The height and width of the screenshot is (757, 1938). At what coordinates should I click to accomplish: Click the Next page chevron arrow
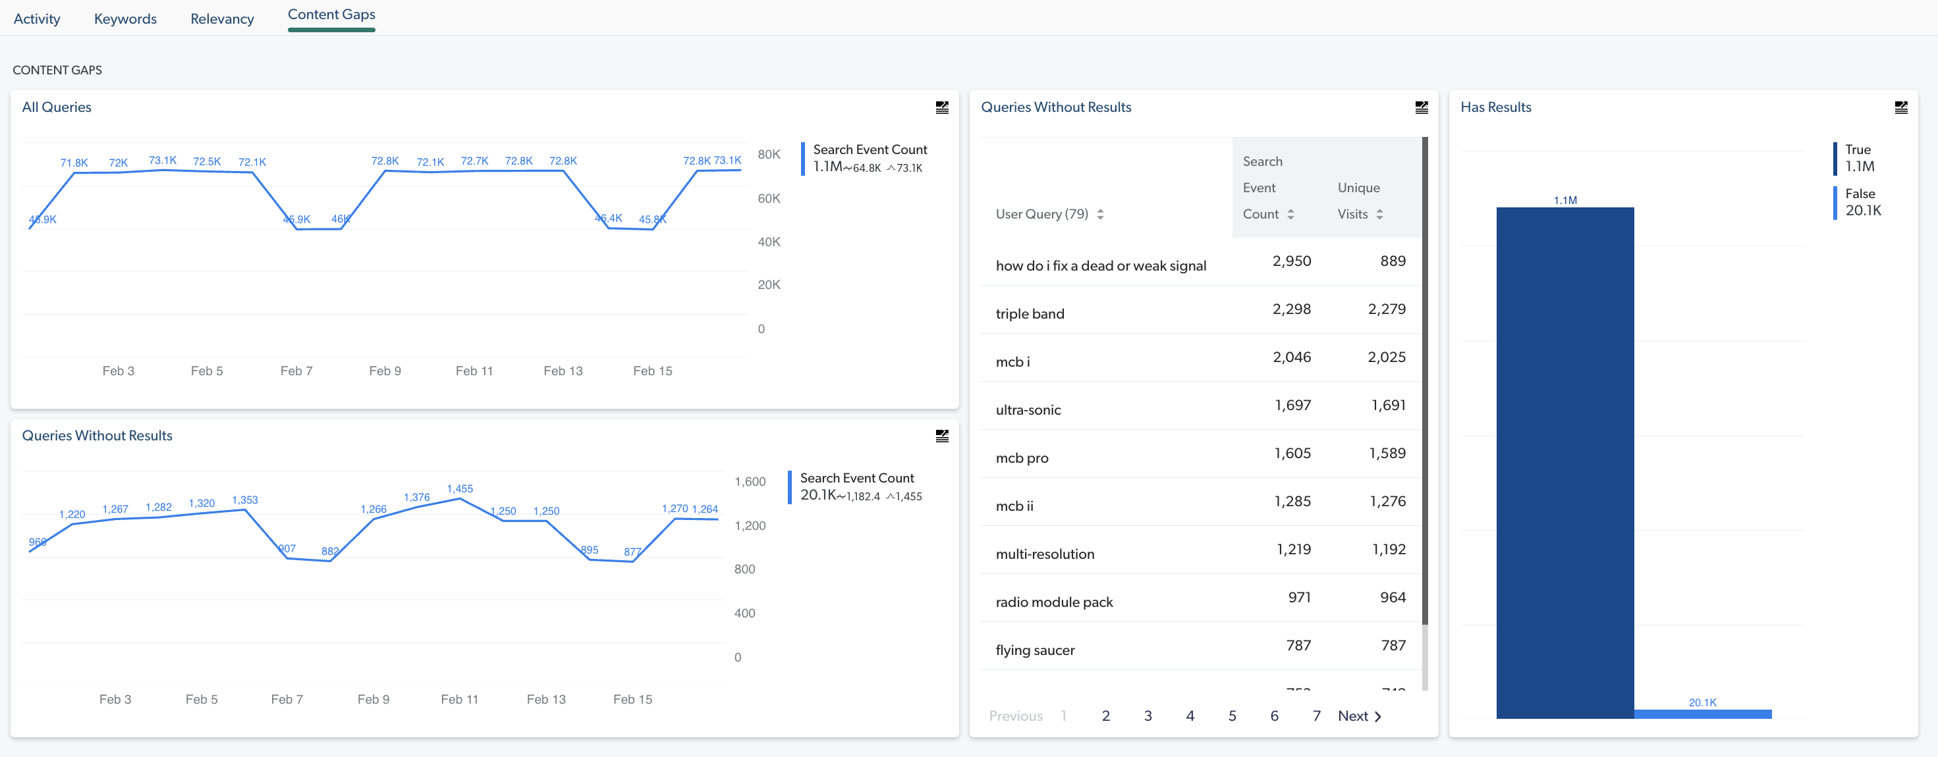coord(1377,716)
